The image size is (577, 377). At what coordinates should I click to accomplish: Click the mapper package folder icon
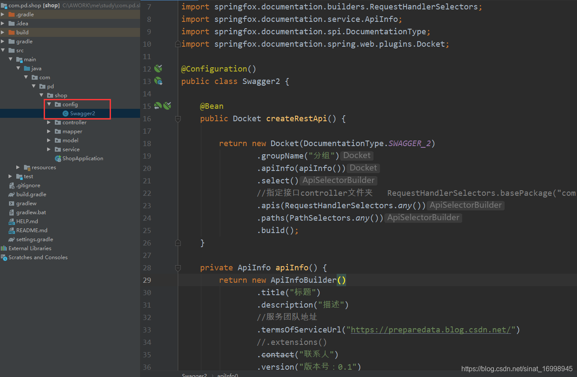[x=58, y=132]
